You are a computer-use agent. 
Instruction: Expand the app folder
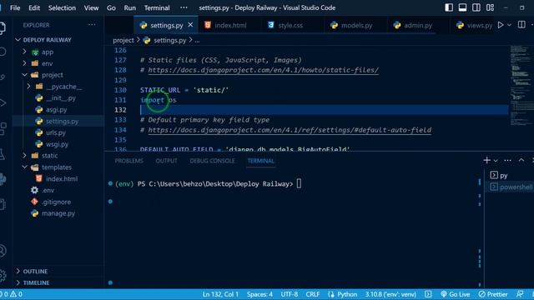[58, 52]
